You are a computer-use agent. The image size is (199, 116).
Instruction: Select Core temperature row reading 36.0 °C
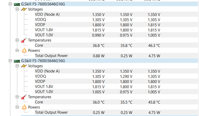click(x=116, y=102)
